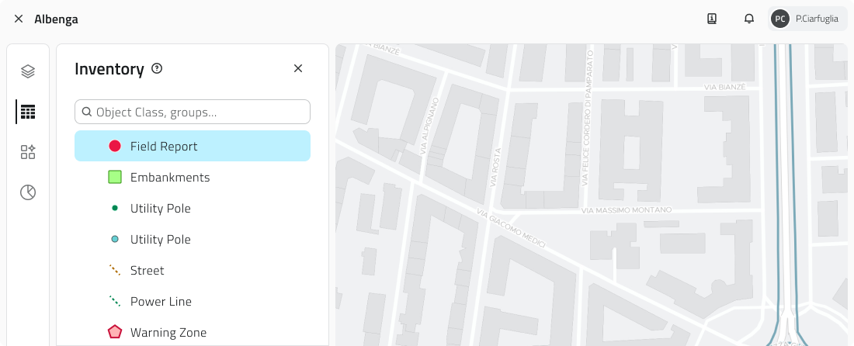The height and width of the screenshot is (346, 854).
Task: Open the pie chart analytics icon
Action: [28, 192]
